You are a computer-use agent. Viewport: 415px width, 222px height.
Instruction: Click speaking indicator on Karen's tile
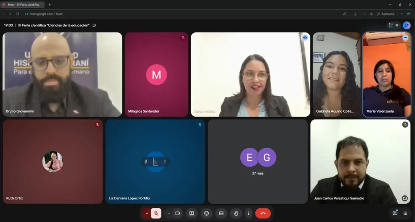305,38
